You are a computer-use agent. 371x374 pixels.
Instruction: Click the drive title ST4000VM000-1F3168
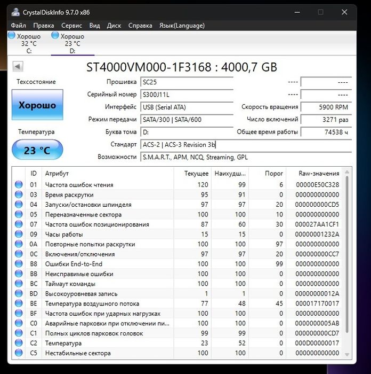149,67
